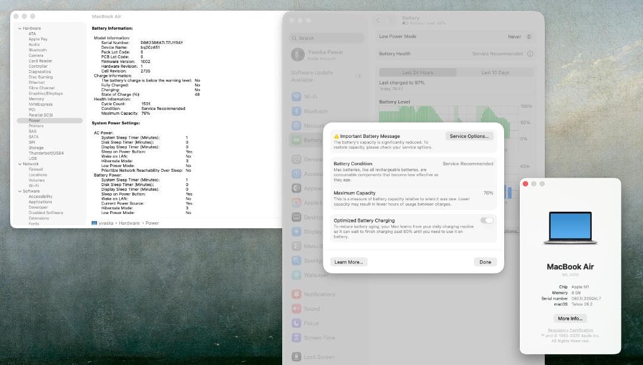The height and width of the screenshot is (365, 643).
Task: Open Sound icon in System Settings sidebar
Action: 296,309
